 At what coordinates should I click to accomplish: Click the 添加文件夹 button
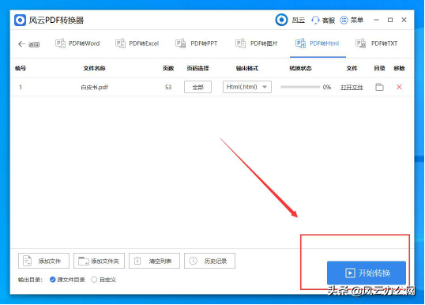pos(99,261)
